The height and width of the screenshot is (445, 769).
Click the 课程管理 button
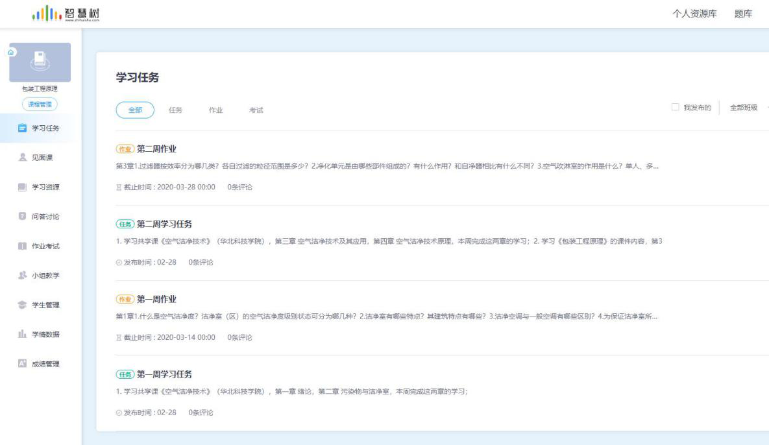tap(40, 104)
